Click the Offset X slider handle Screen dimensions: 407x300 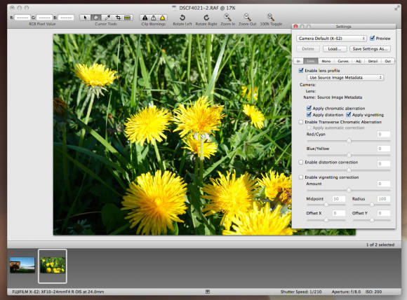point(326,220)
